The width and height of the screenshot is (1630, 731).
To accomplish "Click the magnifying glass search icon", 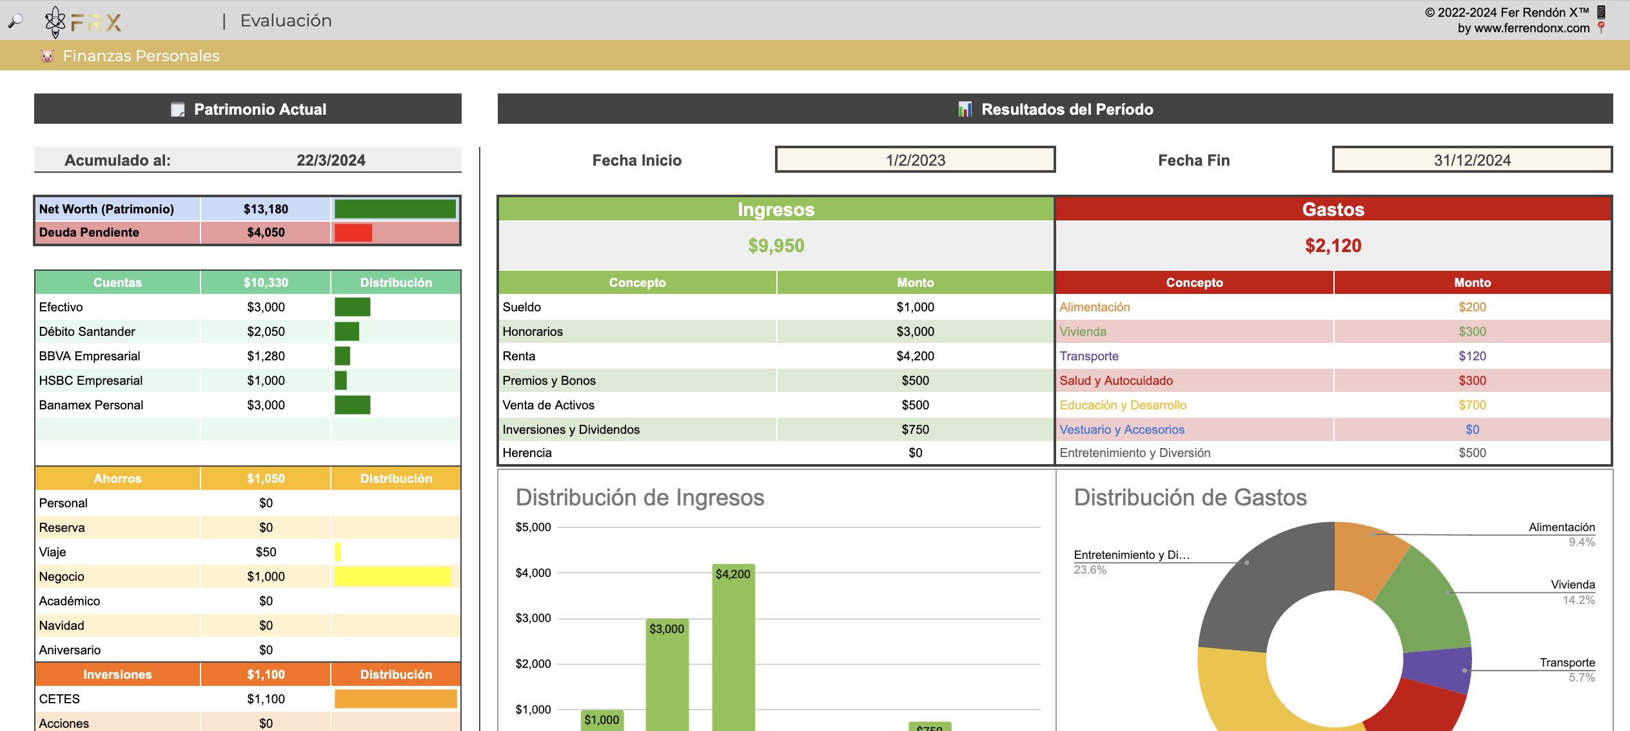I will [15, 21].
